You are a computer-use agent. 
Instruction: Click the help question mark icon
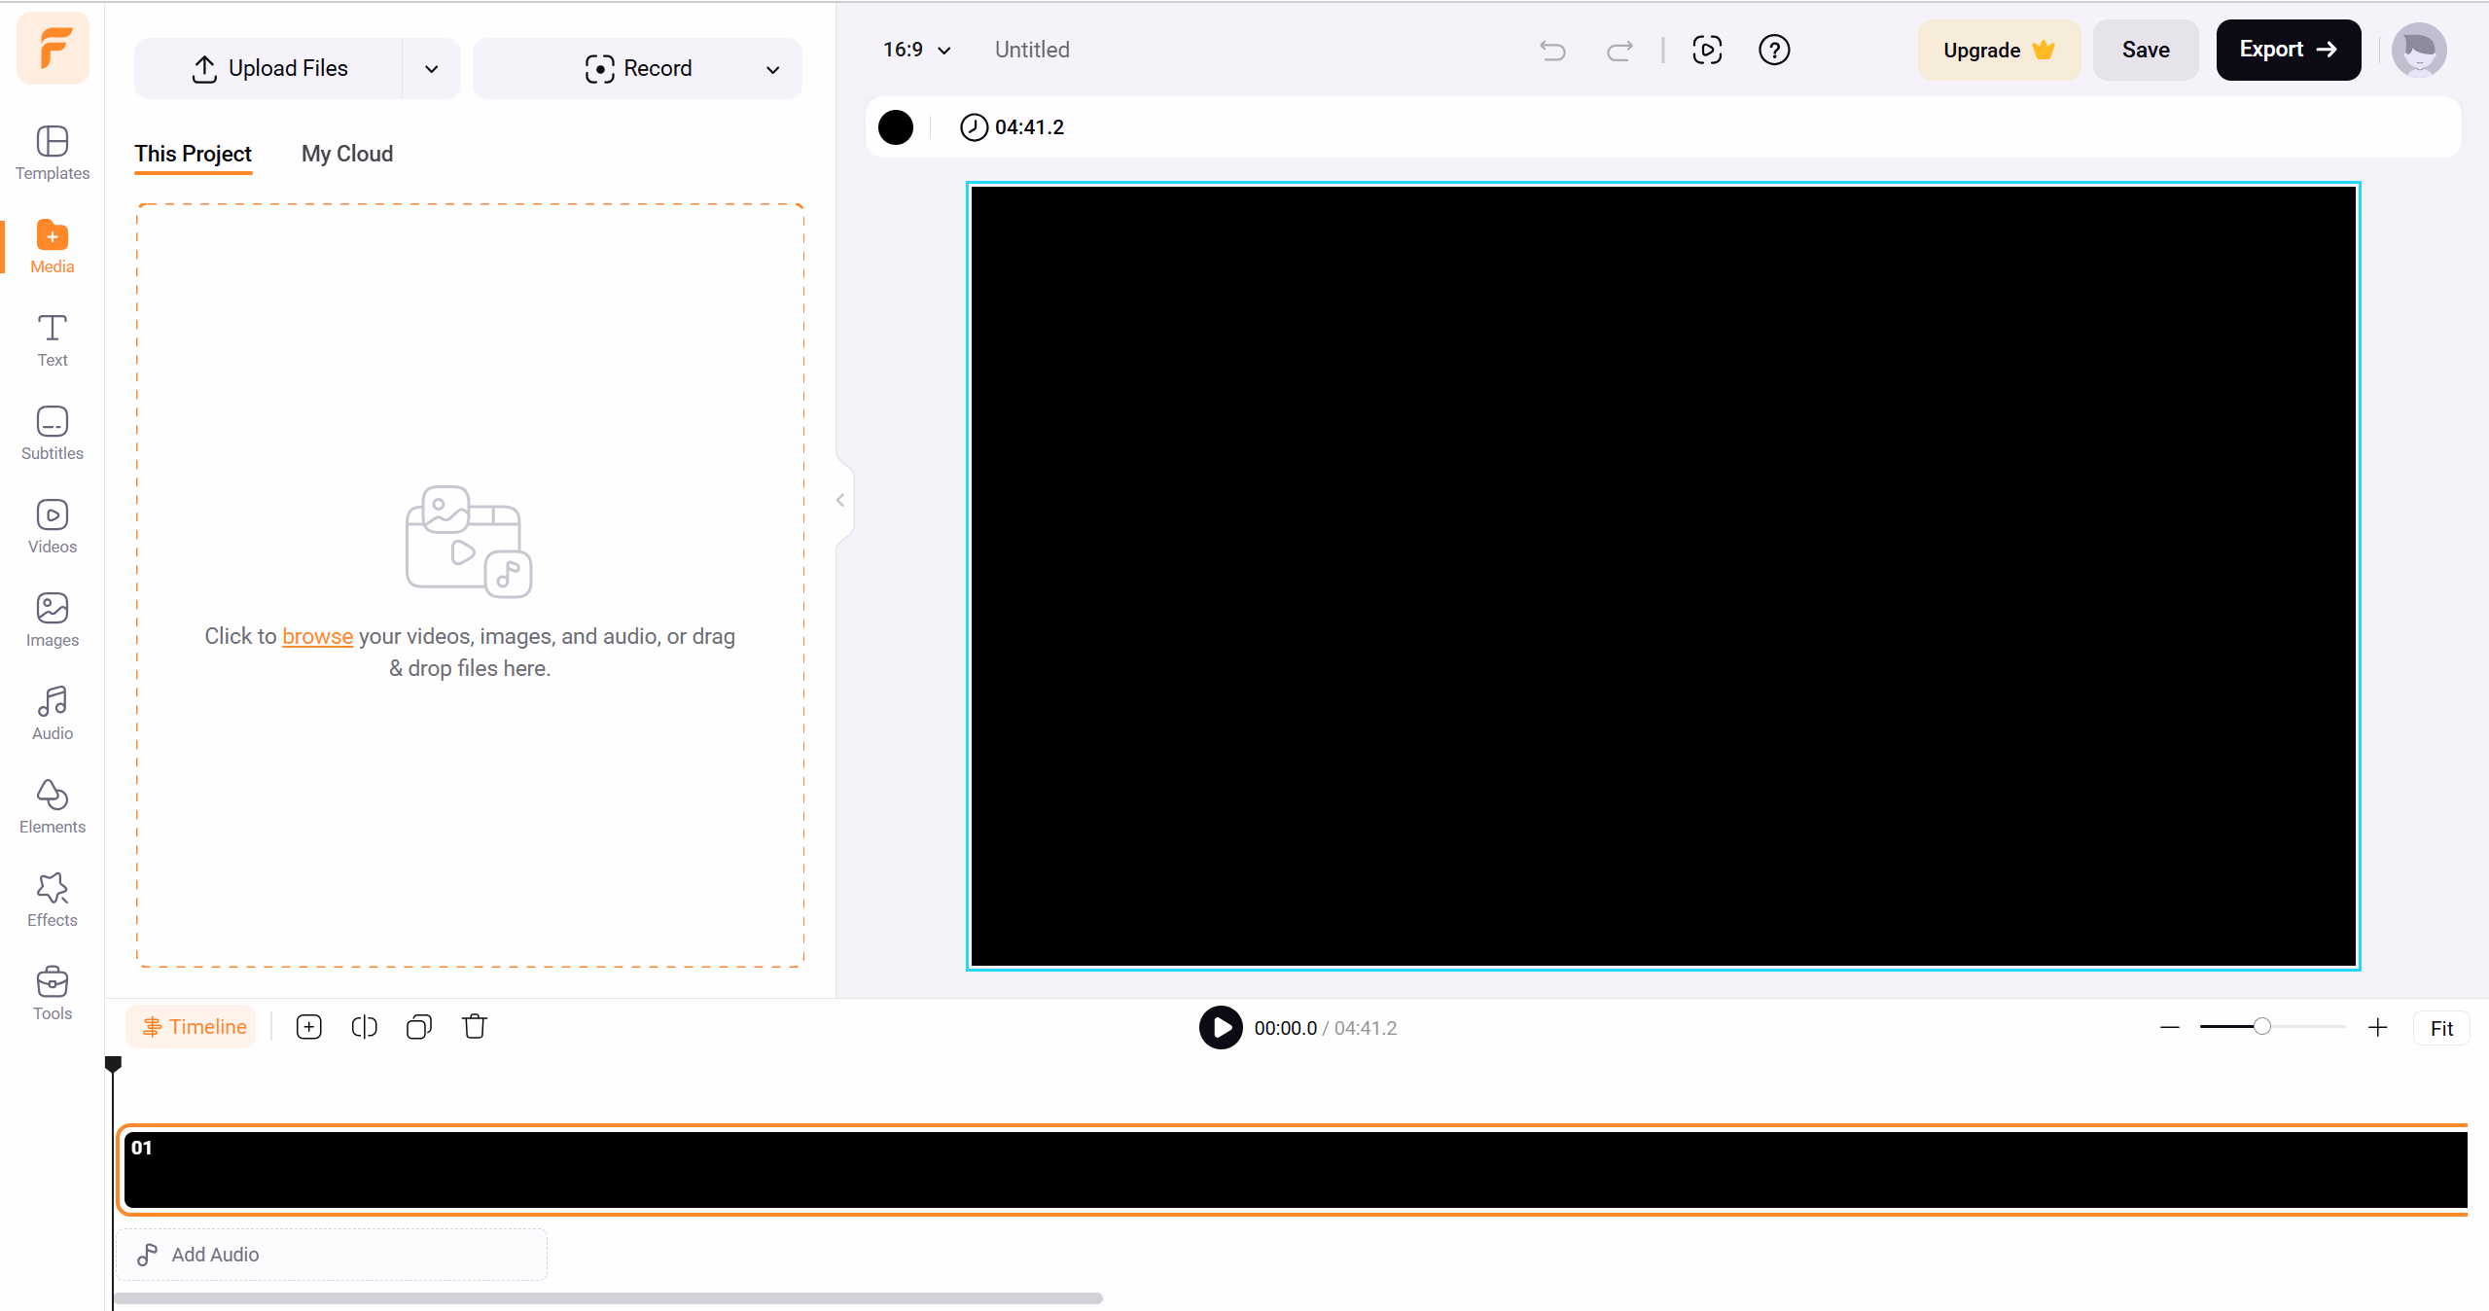coord(1774,50)
